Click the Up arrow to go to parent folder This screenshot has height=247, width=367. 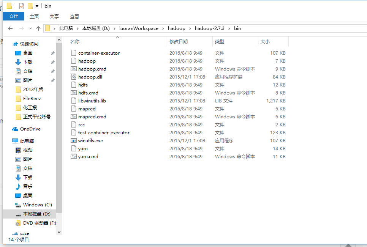point(38,28)
